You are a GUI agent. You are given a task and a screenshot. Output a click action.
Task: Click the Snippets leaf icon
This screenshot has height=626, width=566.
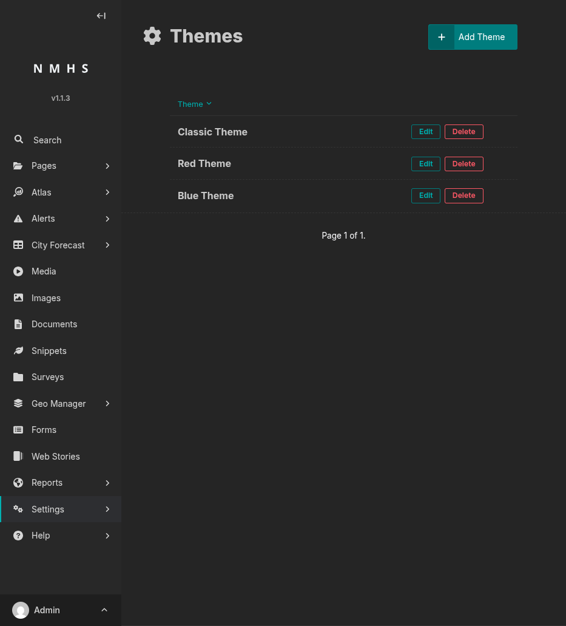tap(18, 350)
